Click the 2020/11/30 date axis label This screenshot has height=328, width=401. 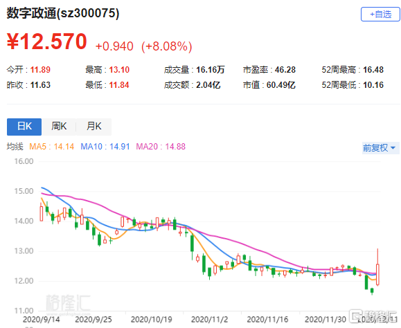pos(326,320)
